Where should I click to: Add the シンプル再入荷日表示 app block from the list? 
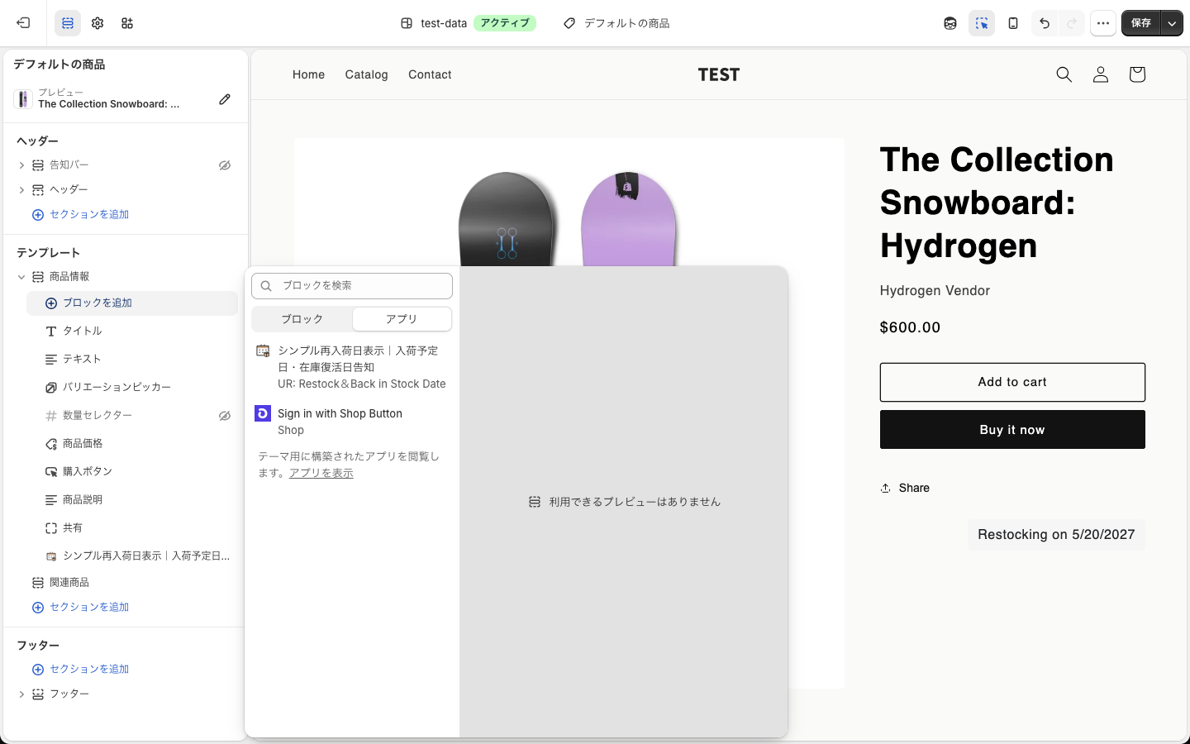pyautogui.click(x=352, y=367)
